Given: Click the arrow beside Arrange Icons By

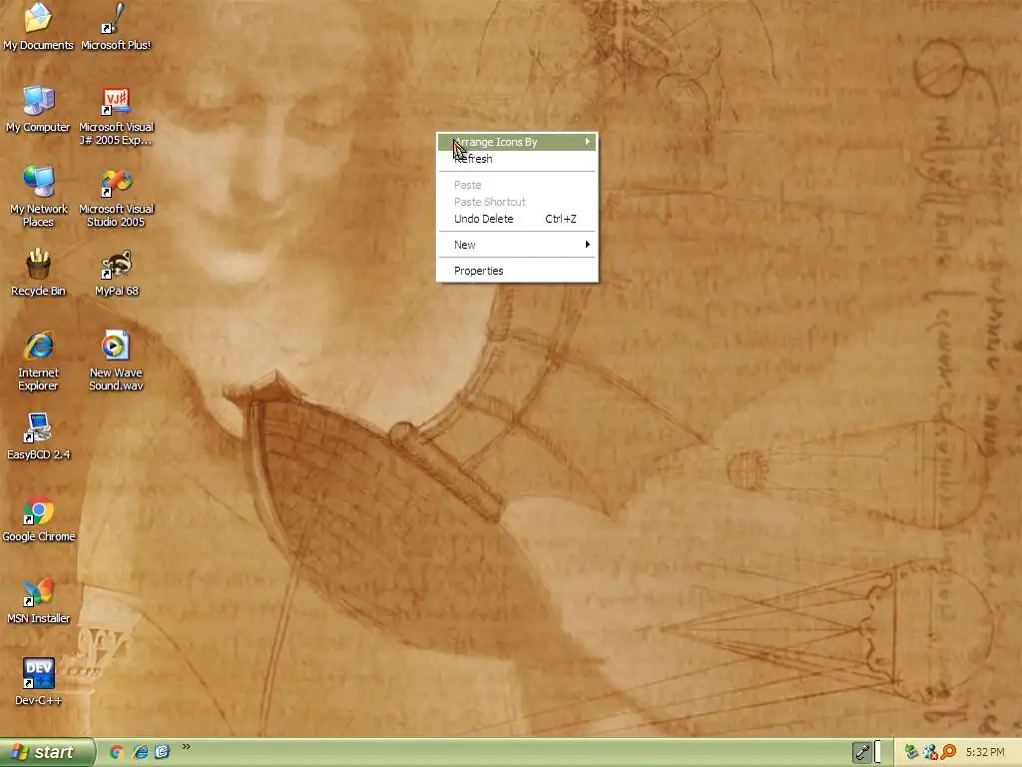Looking at the screenshot, I should click(x=587, y=142).
